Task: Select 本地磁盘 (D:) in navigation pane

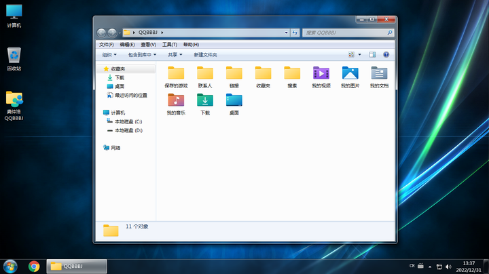Action: tap(126, 130)
